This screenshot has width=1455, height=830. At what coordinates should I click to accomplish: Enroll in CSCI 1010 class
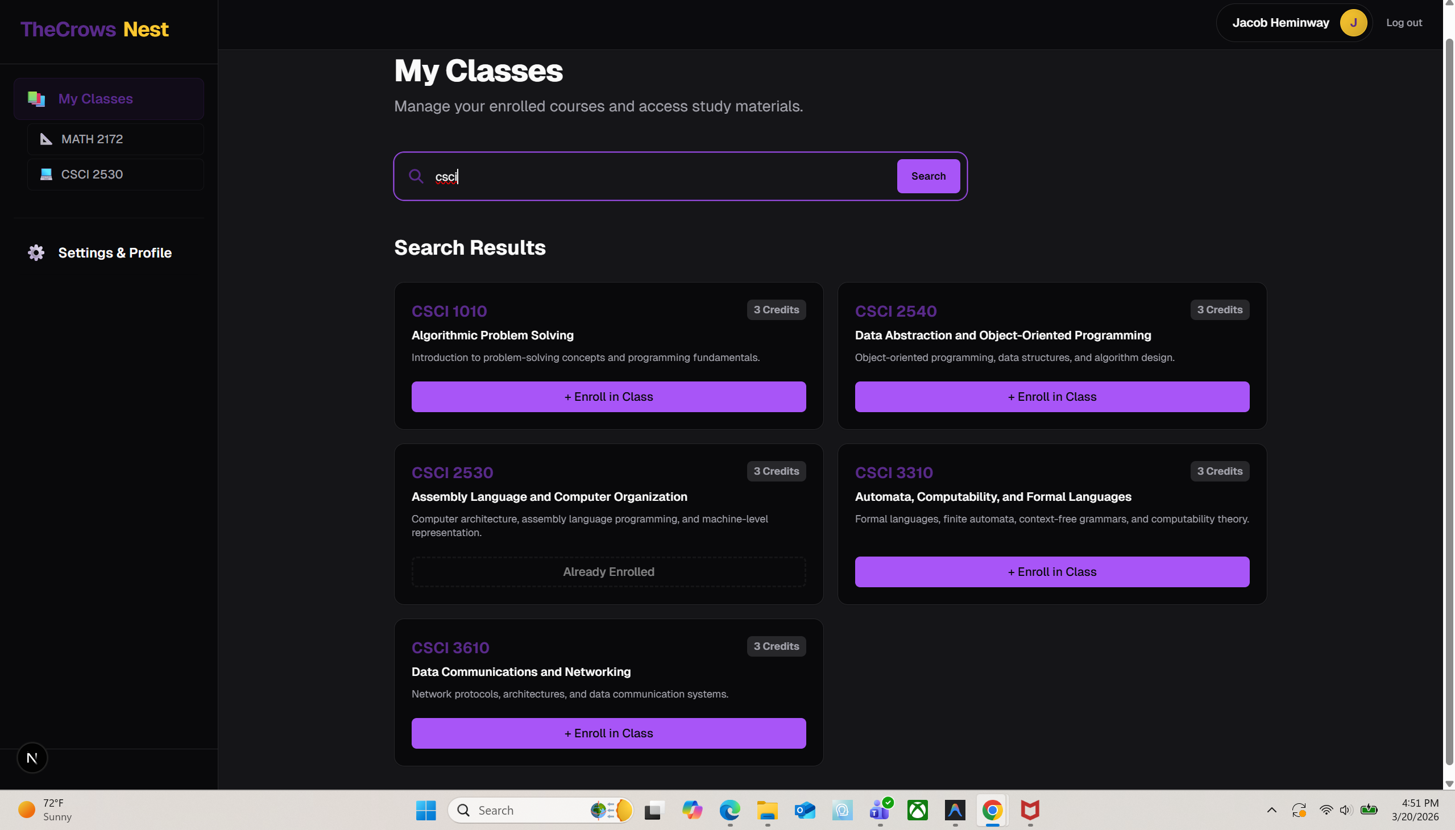pyautogui.click(x=608, y=397)
